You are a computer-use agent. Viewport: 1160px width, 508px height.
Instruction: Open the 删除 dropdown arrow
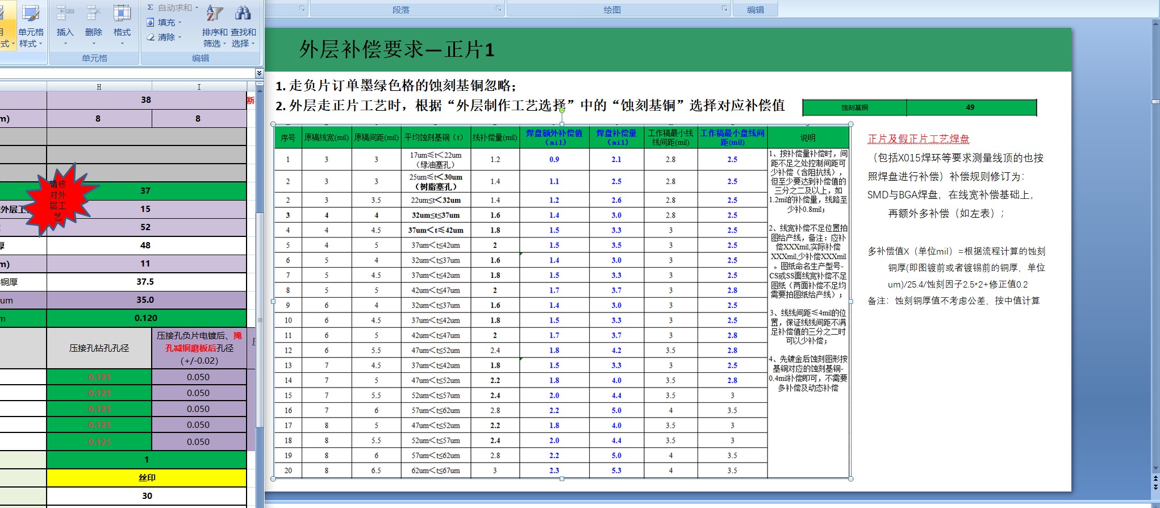coord(94,44)
